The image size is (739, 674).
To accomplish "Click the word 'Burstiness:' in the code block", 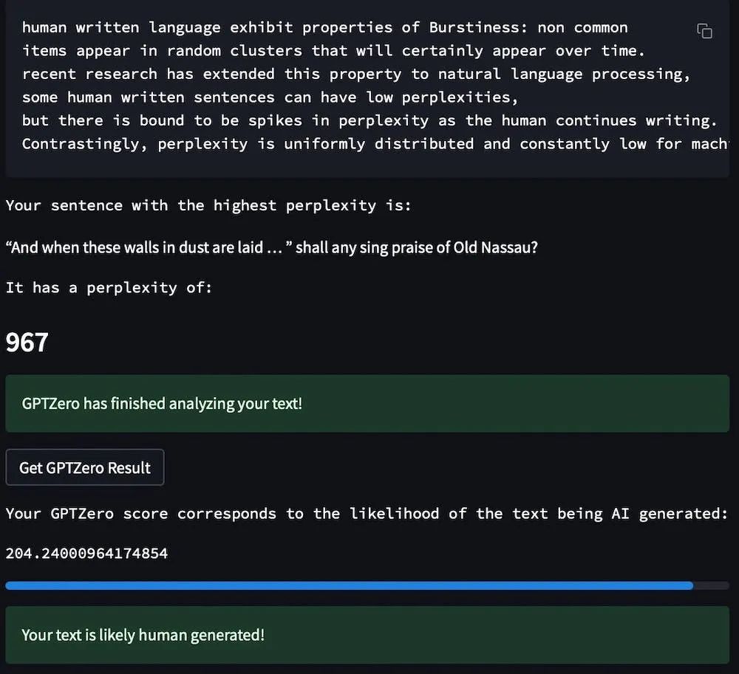I will click(x=478, y=28).
